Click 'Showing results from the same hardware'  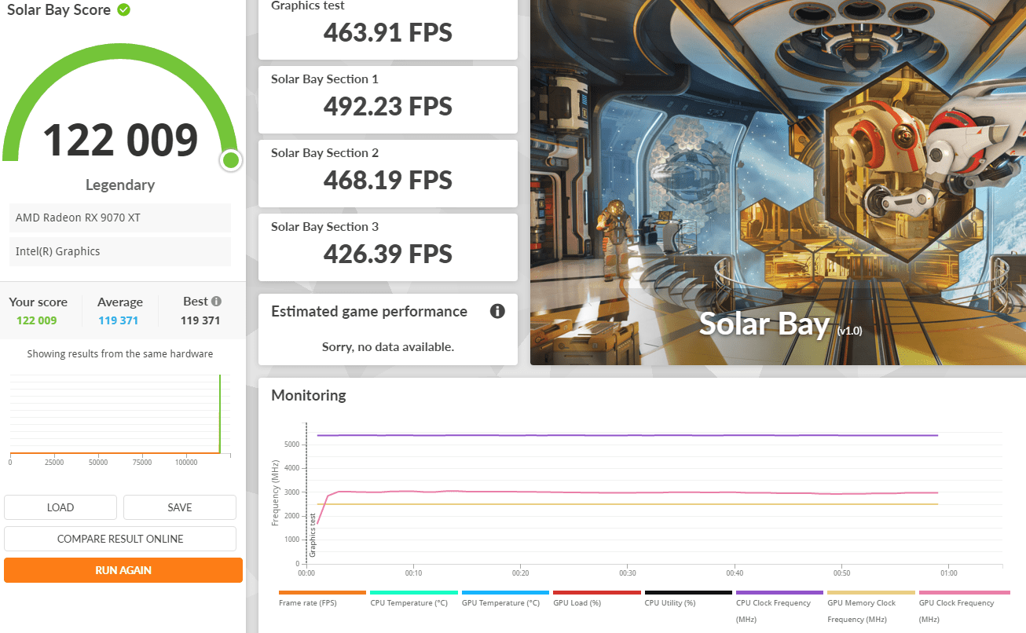(x=120, y=354)
